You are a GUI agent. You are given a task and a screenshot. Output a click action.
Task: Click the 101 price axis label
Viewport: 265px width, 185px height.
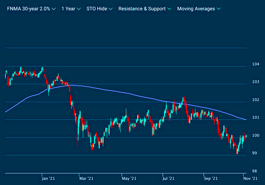tap(255, 117)
